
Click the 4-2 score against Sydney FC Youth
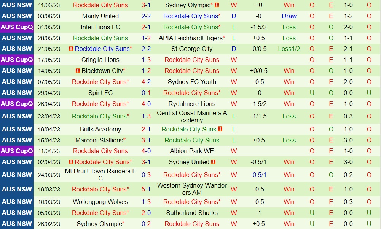(x=146, y=82)
